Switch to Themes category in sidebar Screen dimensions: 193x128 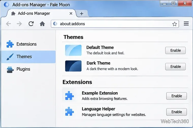tap(28, 57)
